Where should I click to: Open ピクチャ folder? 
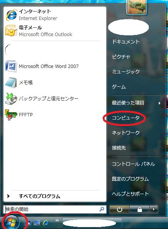tap(121, 56)
